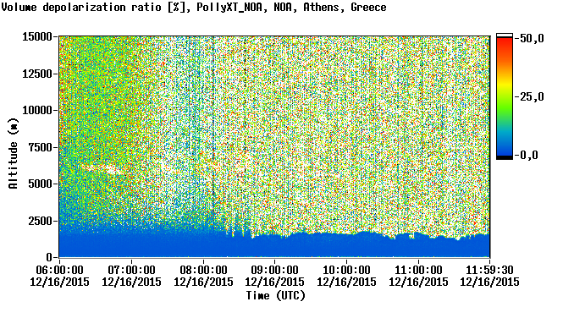This screenshot has height=329, width=563.
Task: Click the 50,0 colorbar label
Action: click(532, 38)
